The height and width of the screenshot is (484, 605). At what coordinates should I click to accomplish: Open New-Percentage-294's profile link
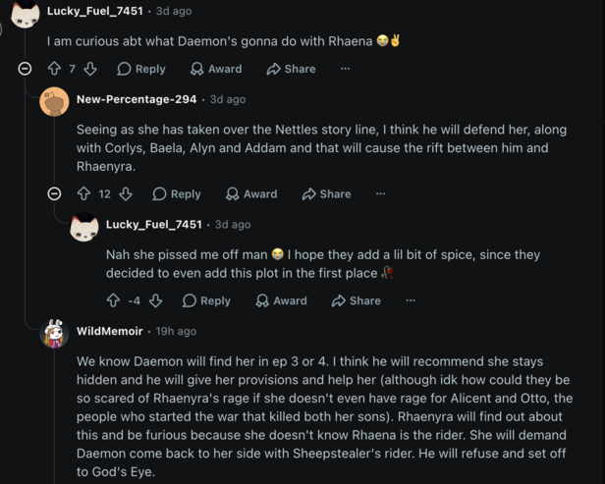click(x=137, y=99)
